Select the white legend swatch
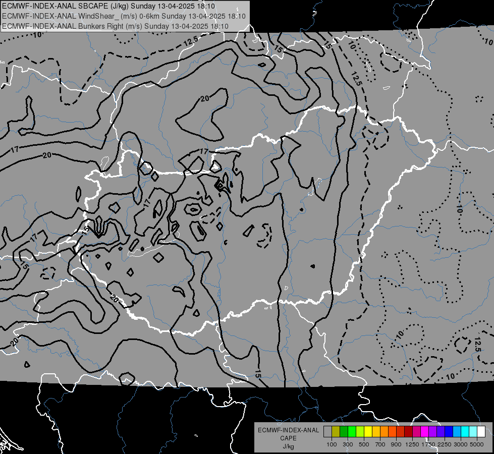This screenshot has width=494, height=454. [x=481, y=432]
